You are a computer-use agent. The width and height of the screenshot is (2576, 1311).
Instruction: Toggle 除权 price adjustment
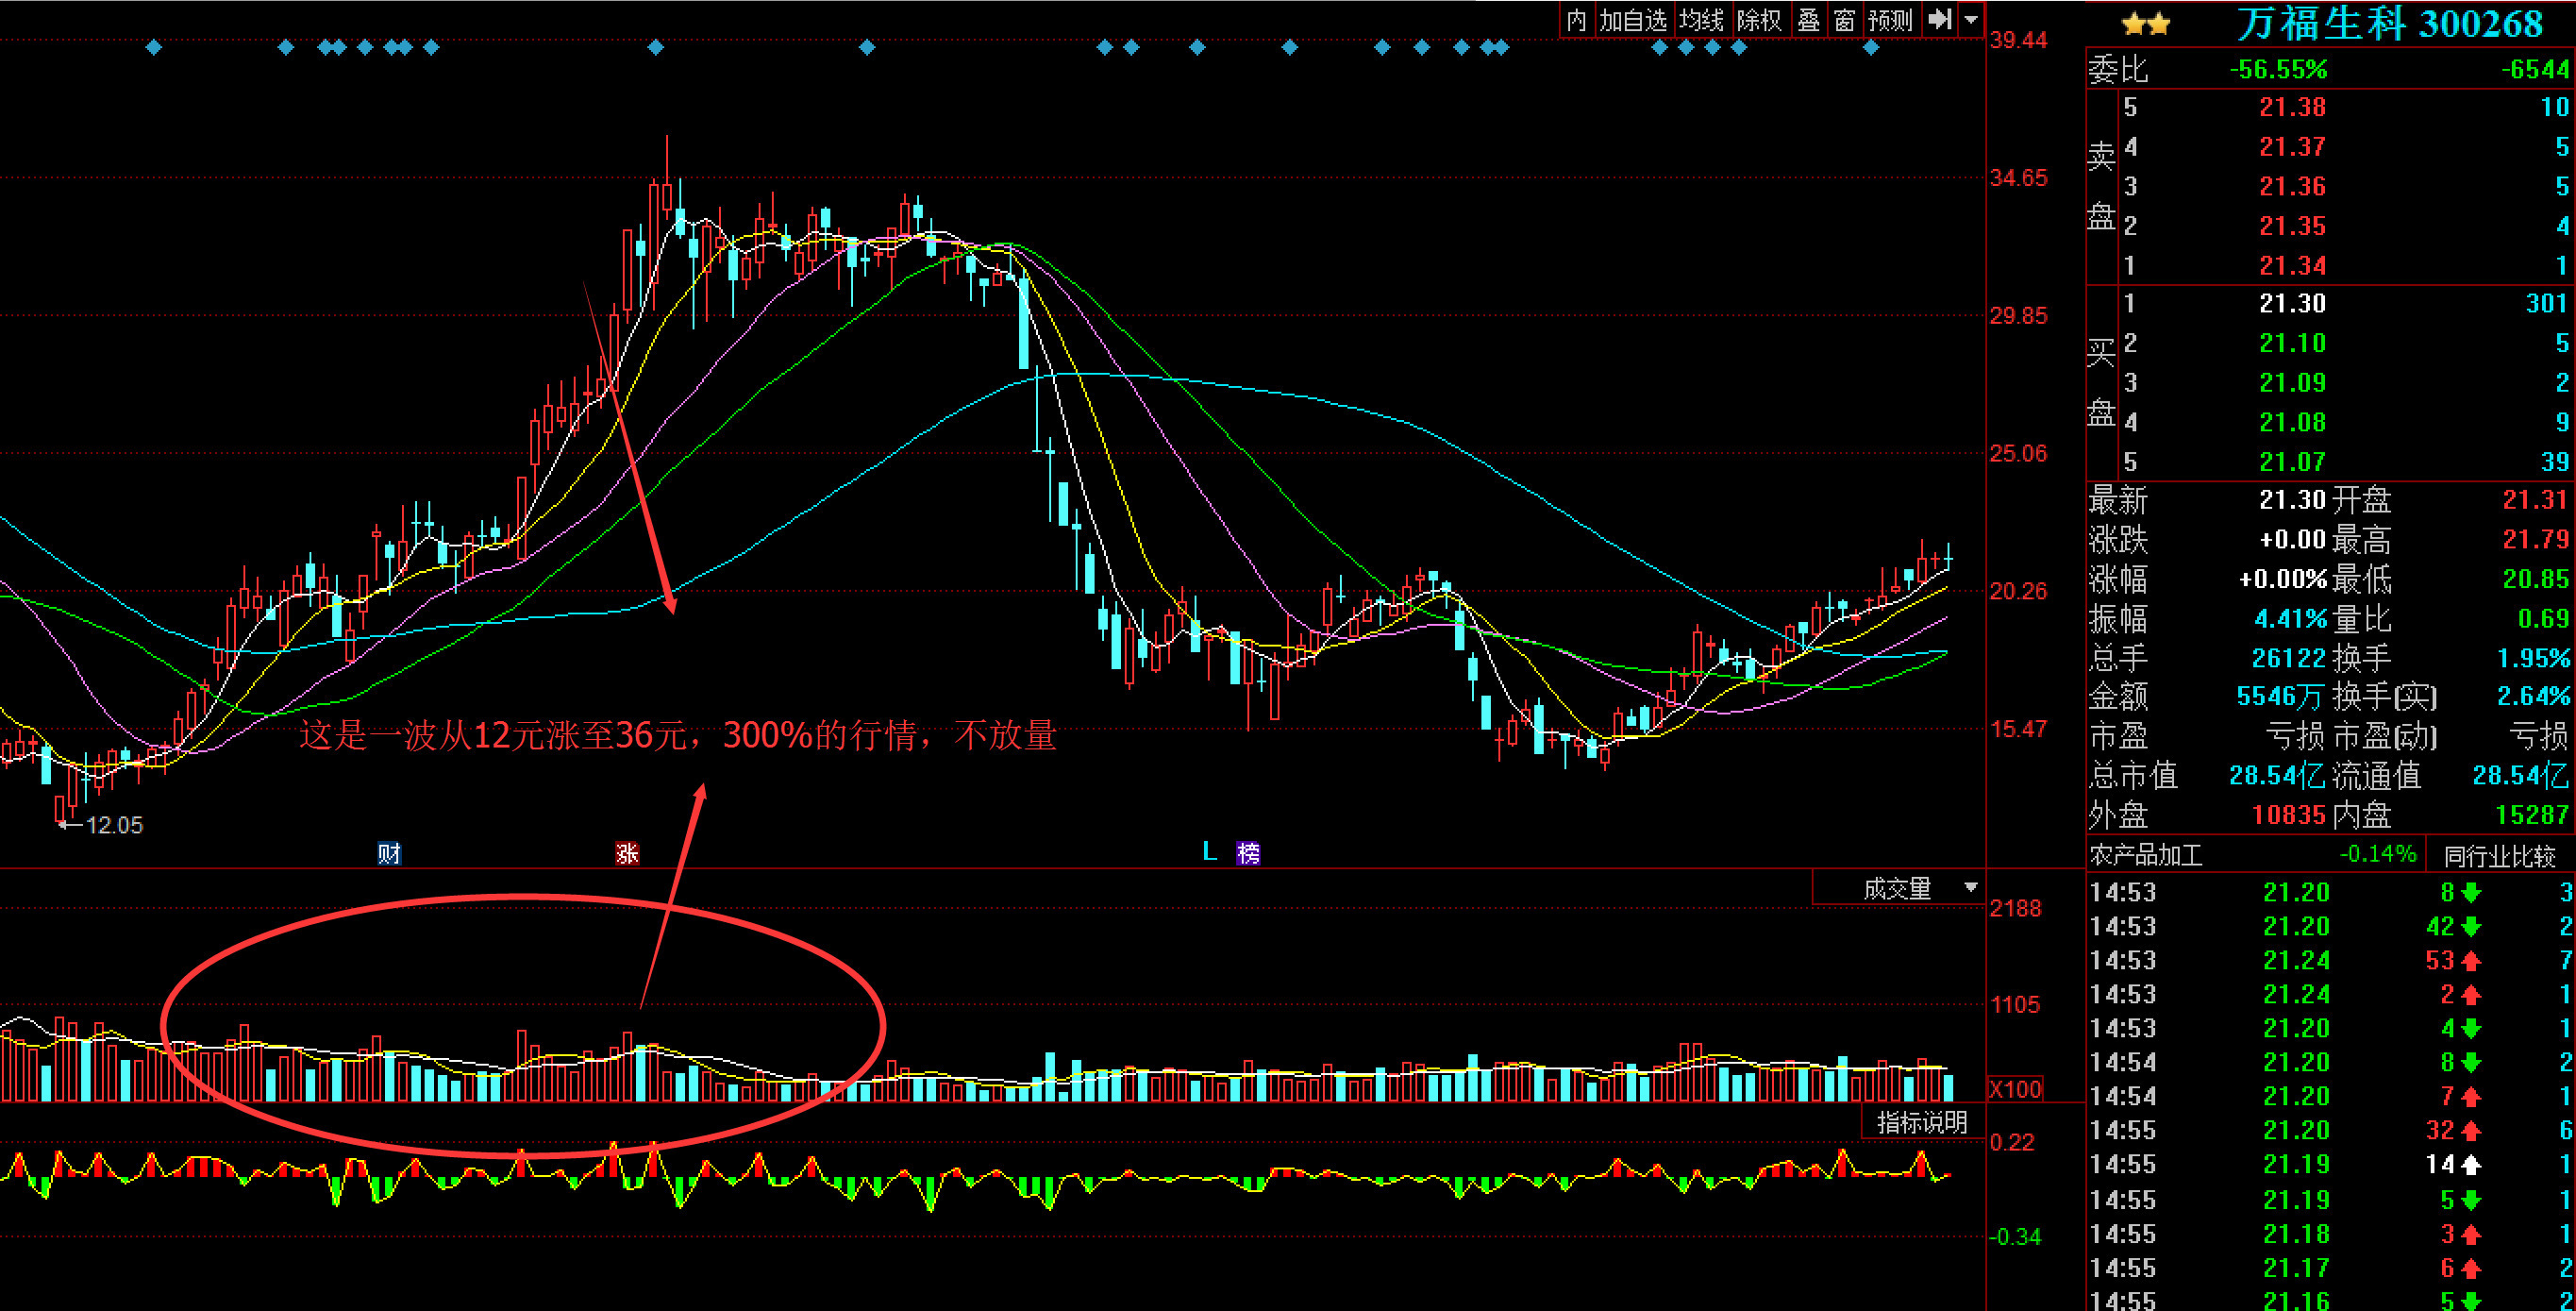pyautogui.click(x=1759, y=20)
